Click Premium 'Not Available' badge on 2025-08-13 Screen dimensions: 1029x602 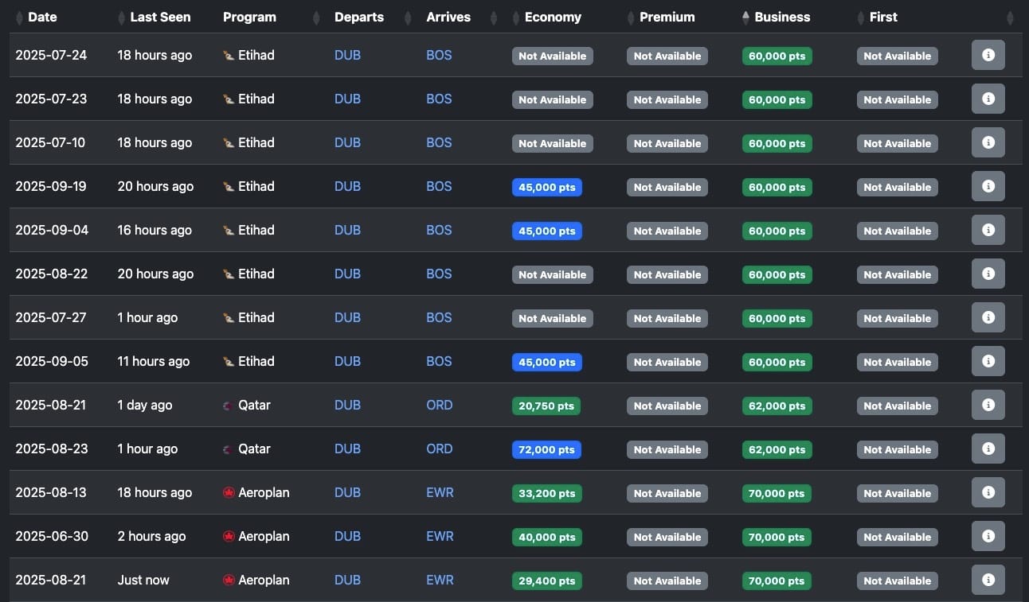(x=667, y=494)
